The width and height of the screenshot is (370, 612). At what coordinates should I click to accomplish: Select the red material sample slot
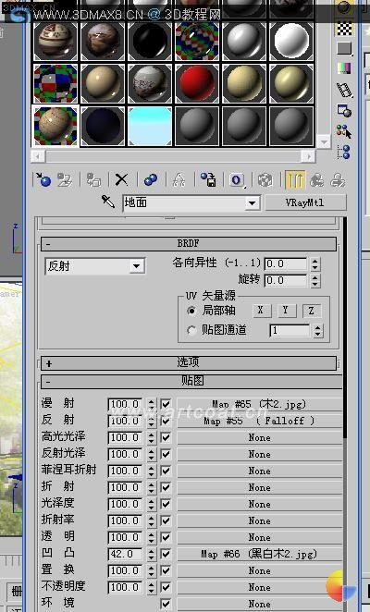pos(197,83)
